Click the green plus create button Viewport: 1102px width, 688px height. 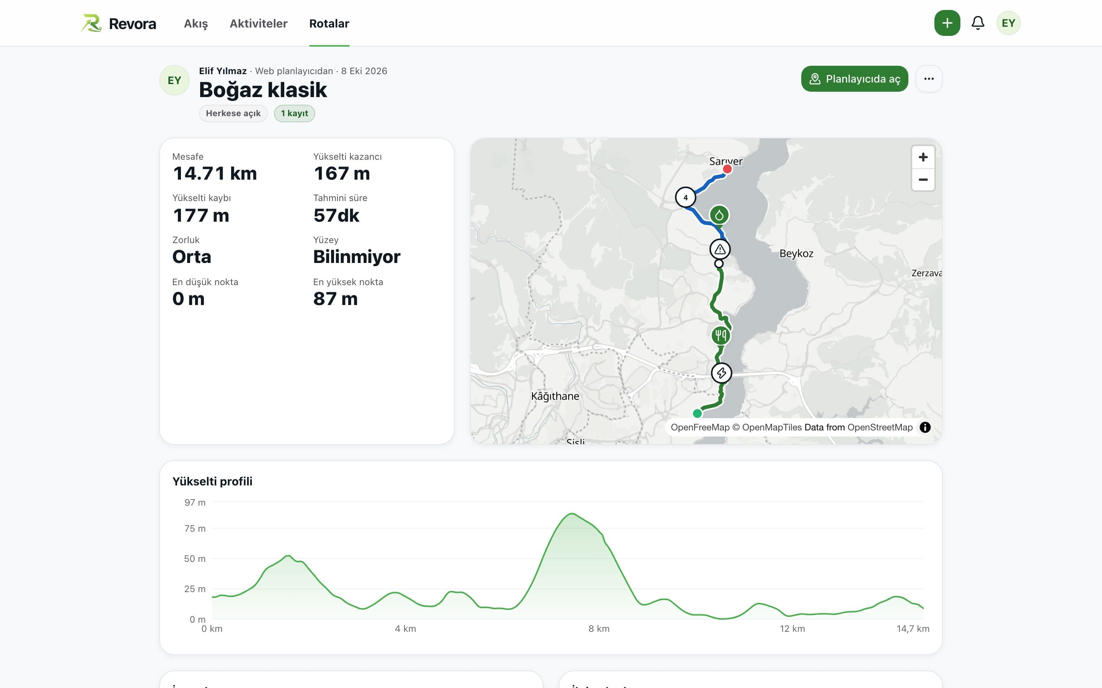click(x=947, y=23)
